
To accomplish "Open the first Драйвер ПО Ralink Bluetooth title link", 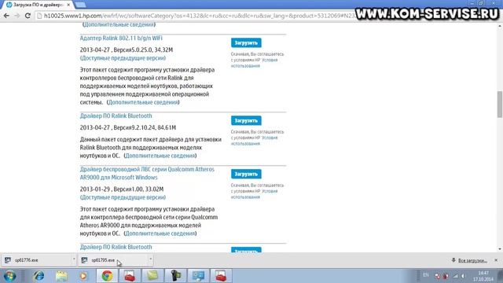I will (116, 116).
